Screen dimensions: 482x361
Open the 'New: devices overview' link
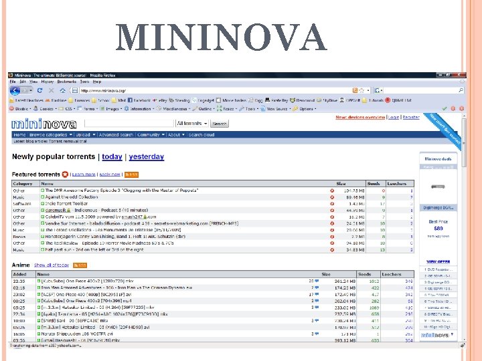click(360, 117)
